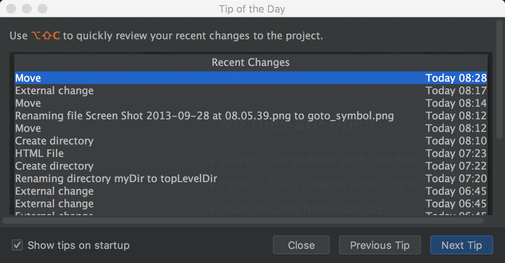Click the Recent Changes header
This screenshot has width=505, height=263.
tap(251, 62)
